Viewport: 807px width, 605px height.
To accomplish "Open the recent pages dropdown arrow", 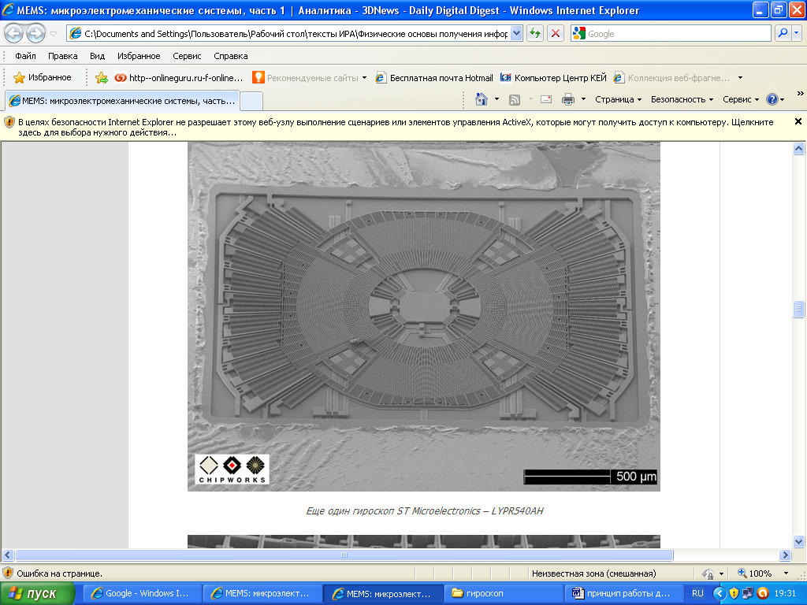I will point(53,34).
